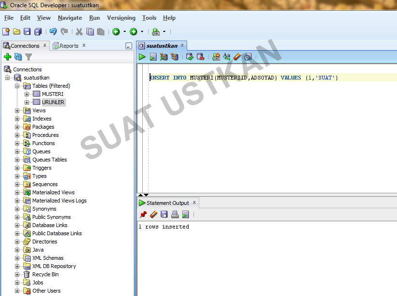This screenshot has height=296, width=397.
Task: Open the Versioning menu
Action: [121, 18]
